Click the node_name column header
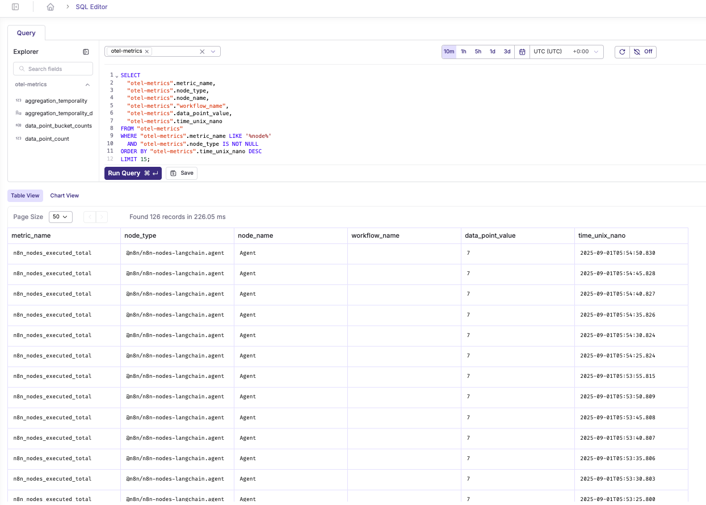Screen dimensions: 706x505 (x=291, y=235)
